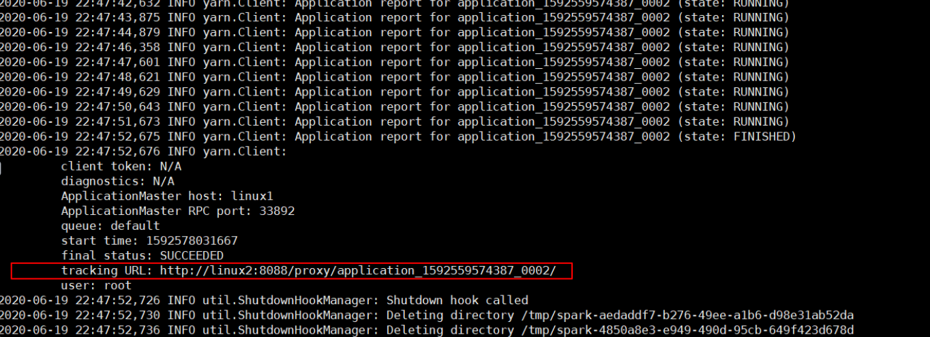
Task: Click the final status SUCCEEDED text
Action: tap(192, 256)
